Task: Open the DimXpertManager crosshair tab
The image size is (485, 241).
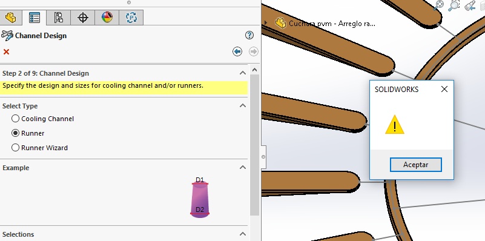Action: [82, 18]
